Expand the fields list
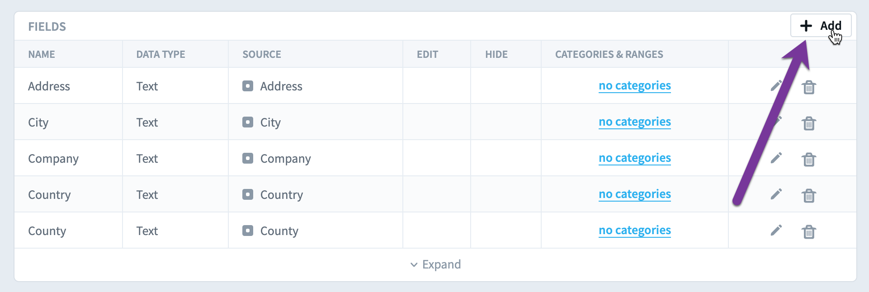Viewport: 869px width, 292px height. [x=435, y=264]
